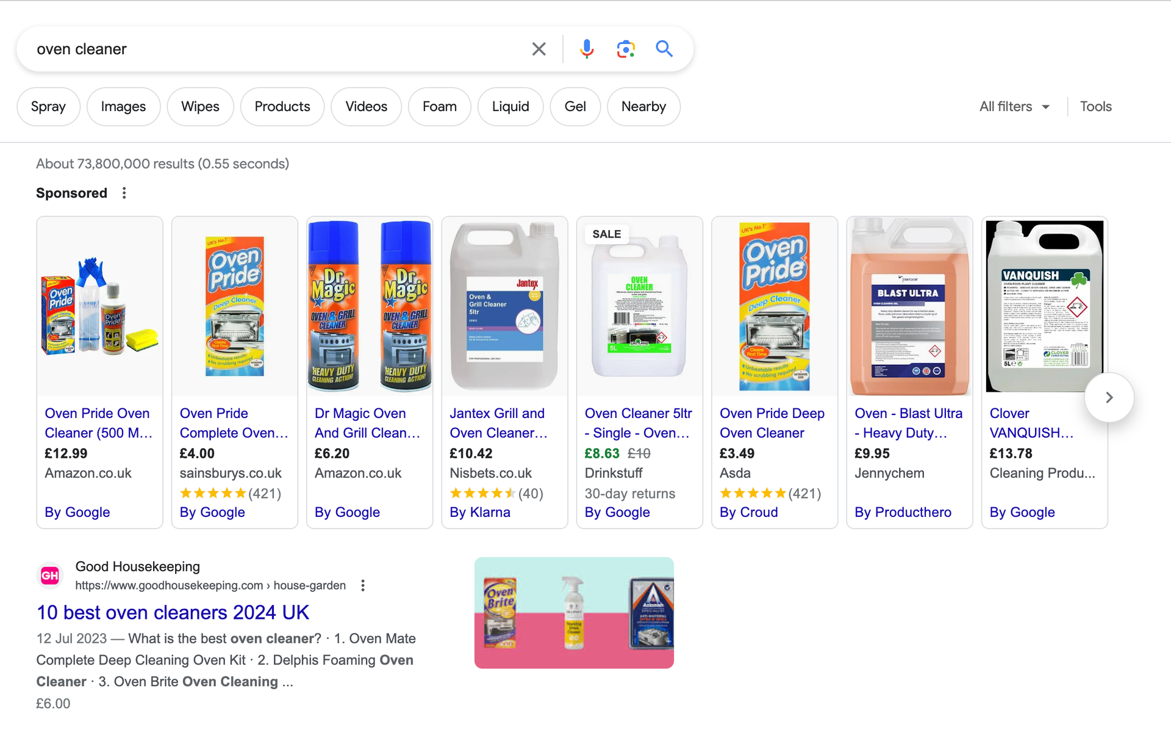The height and width of the screenshot is (744, 1171).
Task: Click the blue magnifier search icon
Action: click(664, 49)
